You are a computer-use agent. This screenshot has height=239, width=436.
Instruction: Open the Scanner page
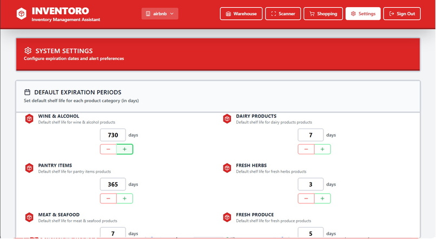283,13
